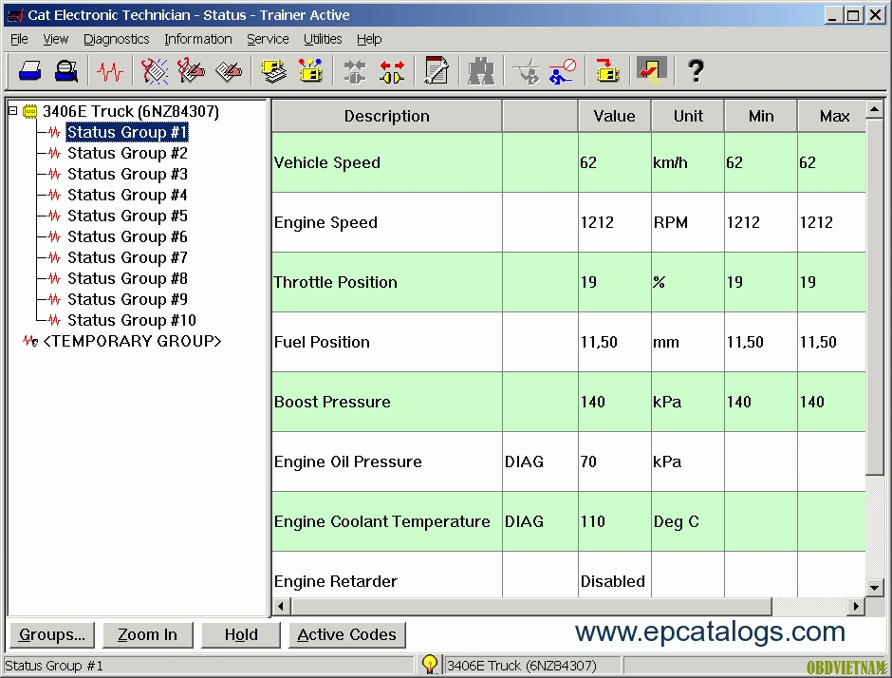Open the File menu

19,39
